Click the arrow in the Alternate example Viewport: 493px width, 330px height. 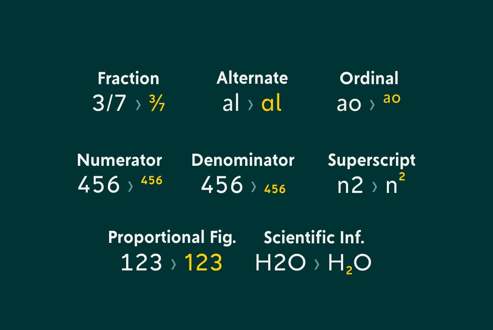click(x=250, y=105)
